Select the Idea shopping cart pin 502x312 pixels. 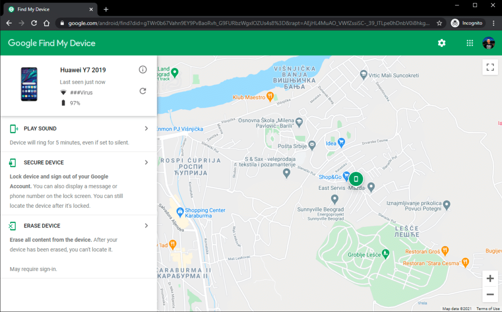[x=341, y=142]
